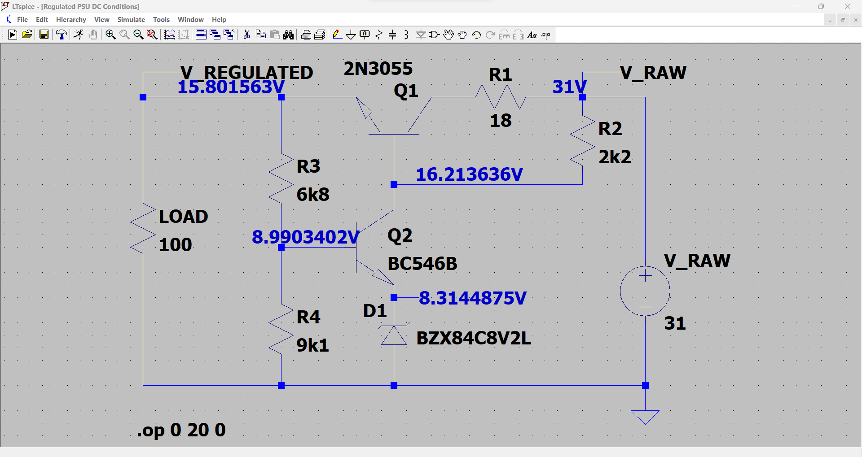This screenshot has height=457, width=862.
Task: Click the New Schematic toolbar icon
Action: (x=13, y=35)
